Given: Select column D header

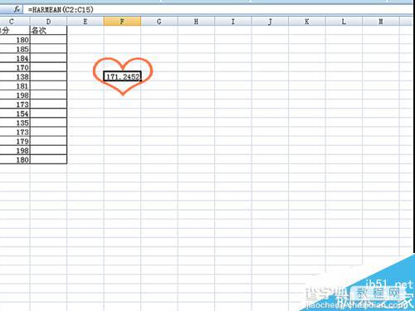Looking at the screenshot, I should coord(48,22).
